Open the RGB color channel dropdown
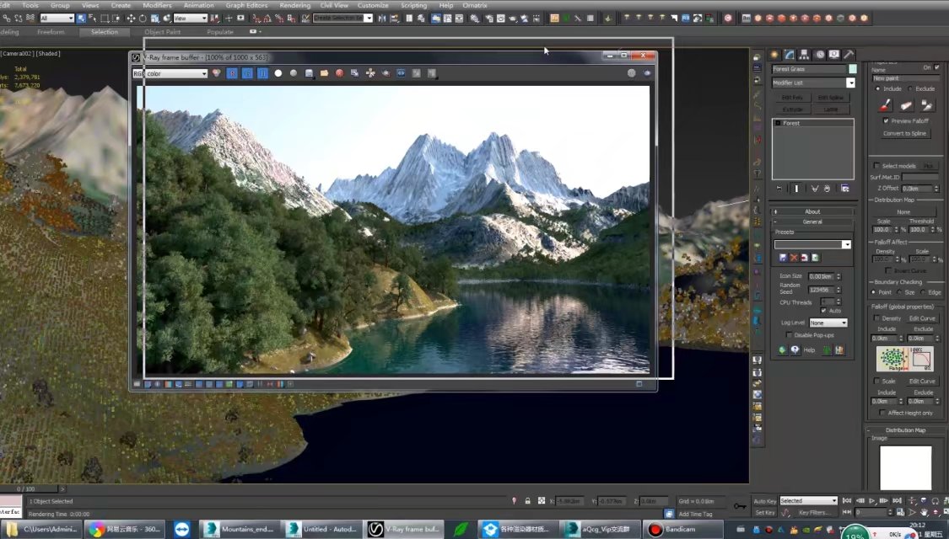This screenshot has height=539, width=949. (170, 73)
